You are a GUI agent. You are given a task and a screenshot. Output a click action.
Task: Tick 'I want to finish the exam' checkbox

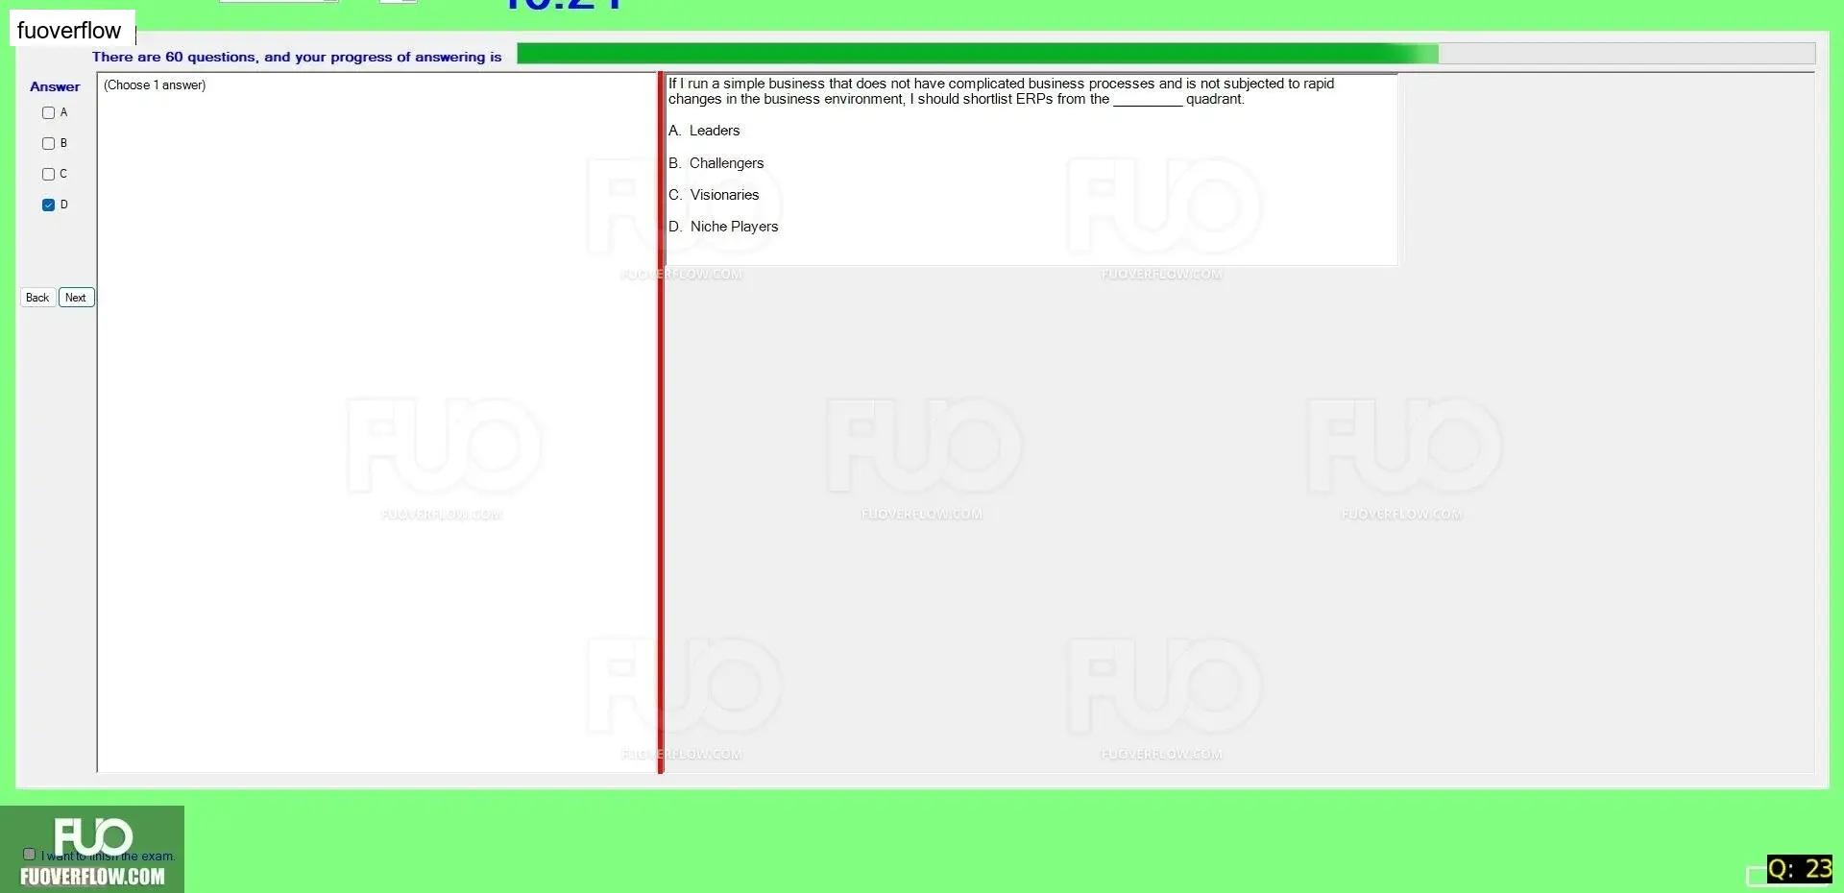click(29, 854)
